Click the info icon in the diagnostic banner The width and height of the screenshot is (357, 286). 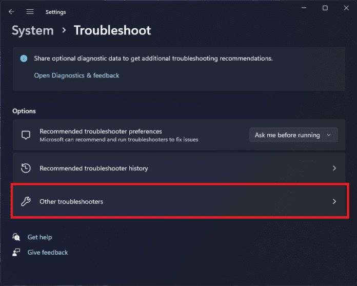[x=24, y=59]
